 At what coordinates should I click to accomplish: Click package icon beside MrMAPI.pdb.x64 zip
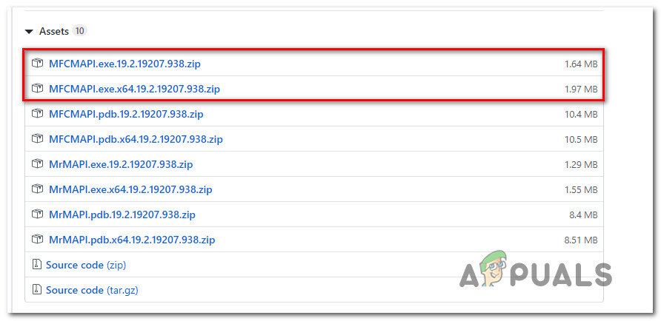pos(38,240)
